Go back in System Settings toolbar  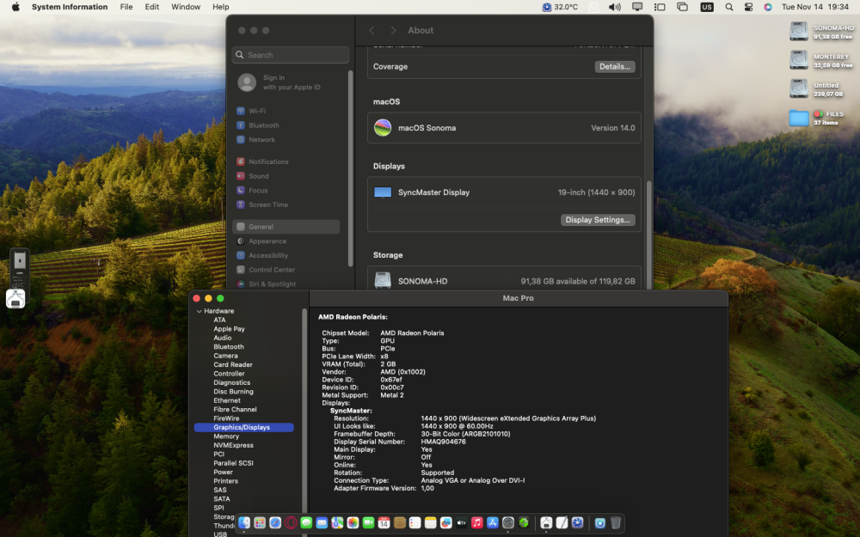(x=372, y=30)
